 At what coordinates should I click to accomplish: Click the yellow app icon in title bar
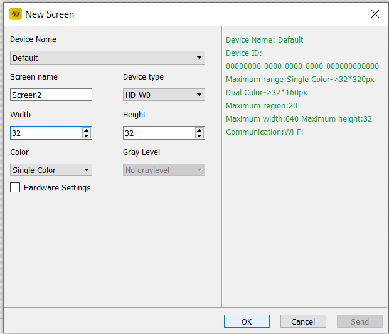click(x=16, y=14)
